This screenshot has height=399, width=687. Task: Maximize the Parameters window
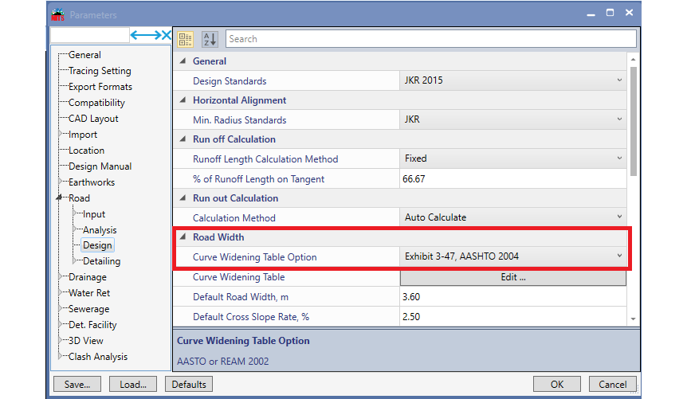click(x=610, y=13)
